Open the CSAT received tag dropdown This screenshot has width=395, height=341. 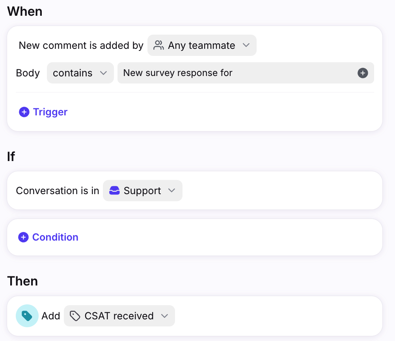119,316
